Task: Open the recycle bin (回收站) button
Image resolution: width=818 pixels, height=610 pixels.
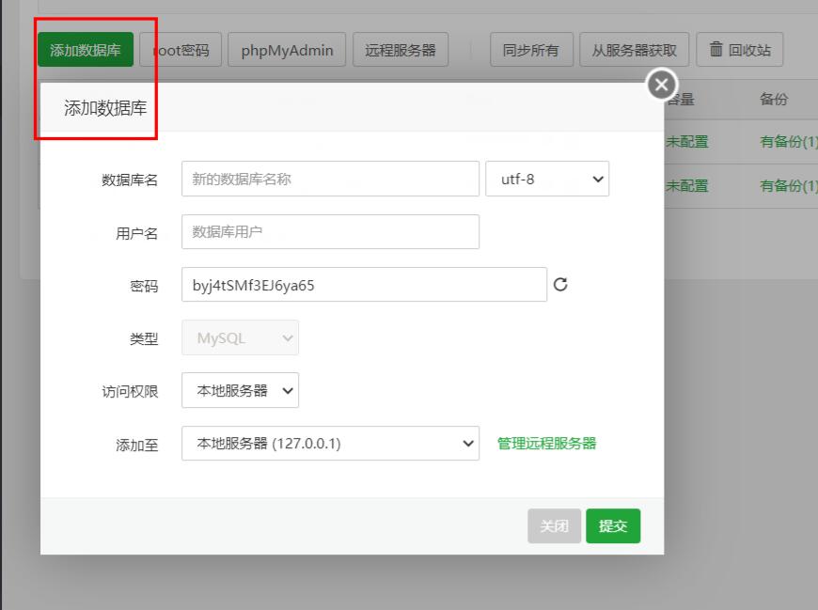Action: click(x=739, y=50)
